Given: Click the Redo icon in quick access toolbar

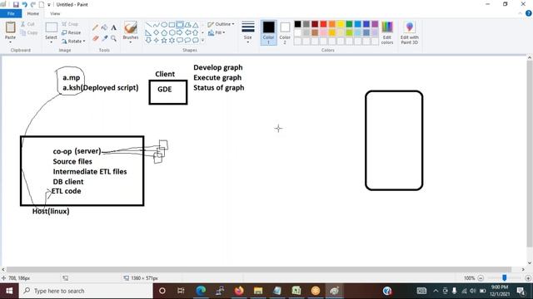Looking at the screenshot, I should point(33,4).
